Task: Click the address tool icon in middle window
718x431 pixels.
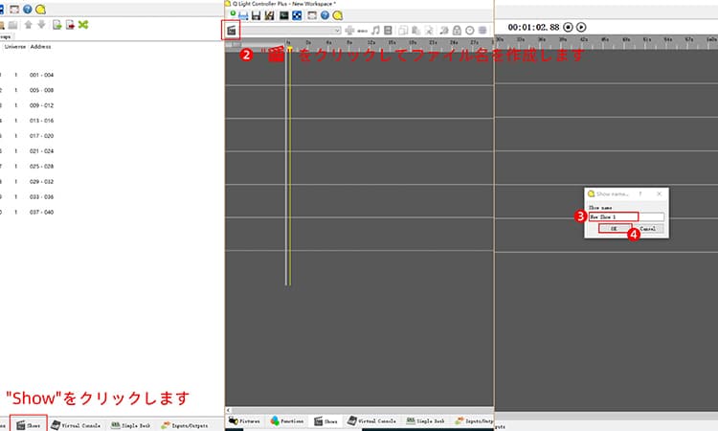Action: [x=297, y=15]
